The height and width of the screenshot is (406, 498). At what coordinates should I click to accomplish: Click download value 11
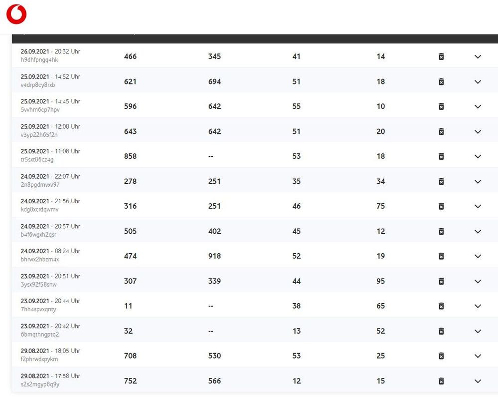pos(128,306)
